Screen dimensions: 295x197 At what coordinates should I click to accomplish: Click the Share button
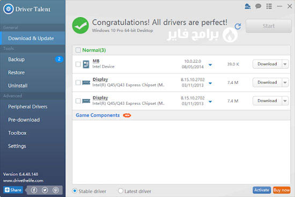click(13, 190)
